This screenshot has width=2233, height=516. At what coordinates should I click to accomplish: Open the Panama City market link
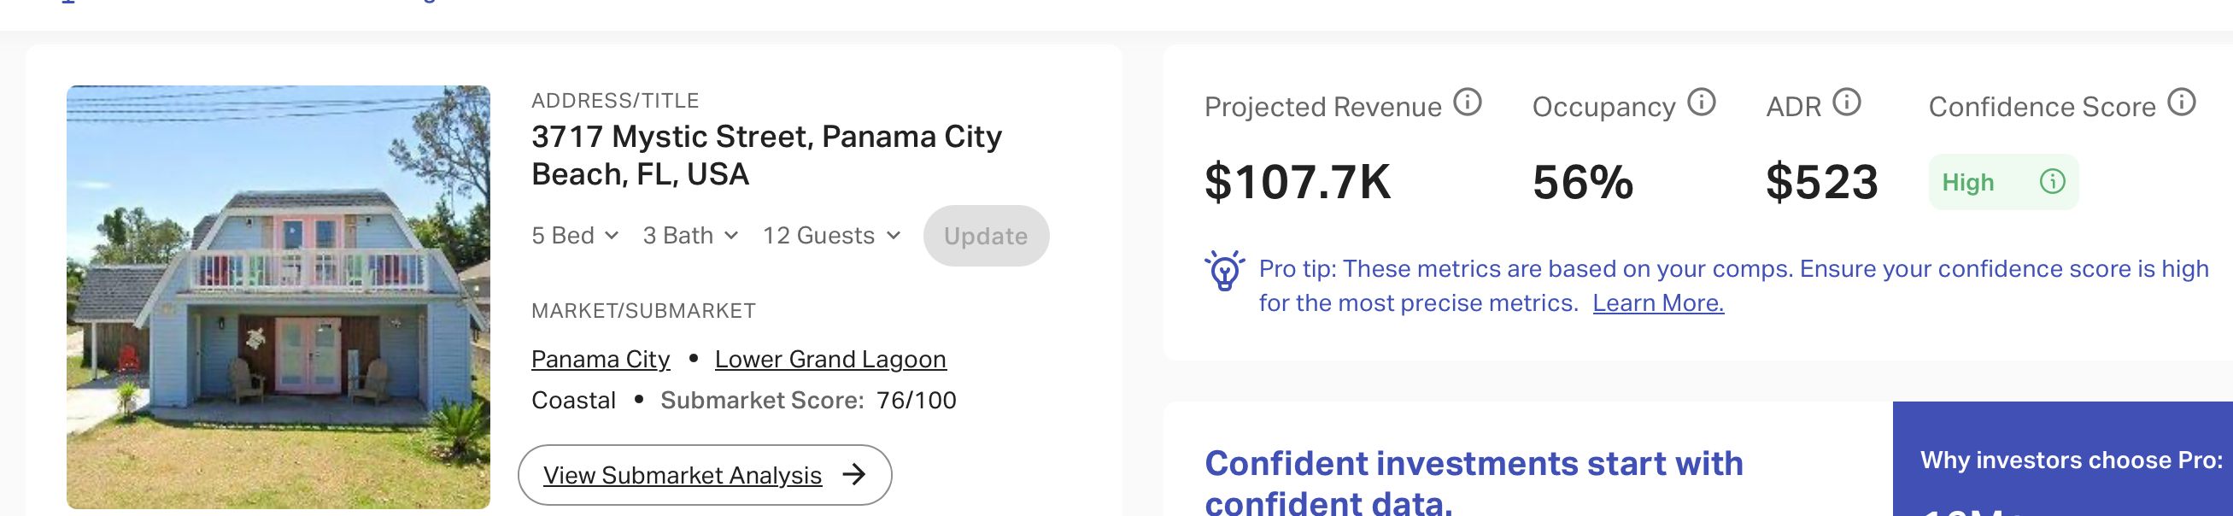pos(600,359)
